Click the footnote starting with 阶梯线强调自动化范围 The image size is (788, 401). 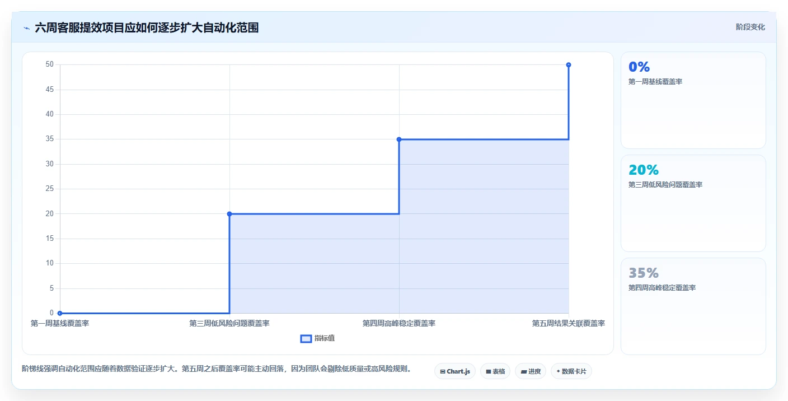217,369
